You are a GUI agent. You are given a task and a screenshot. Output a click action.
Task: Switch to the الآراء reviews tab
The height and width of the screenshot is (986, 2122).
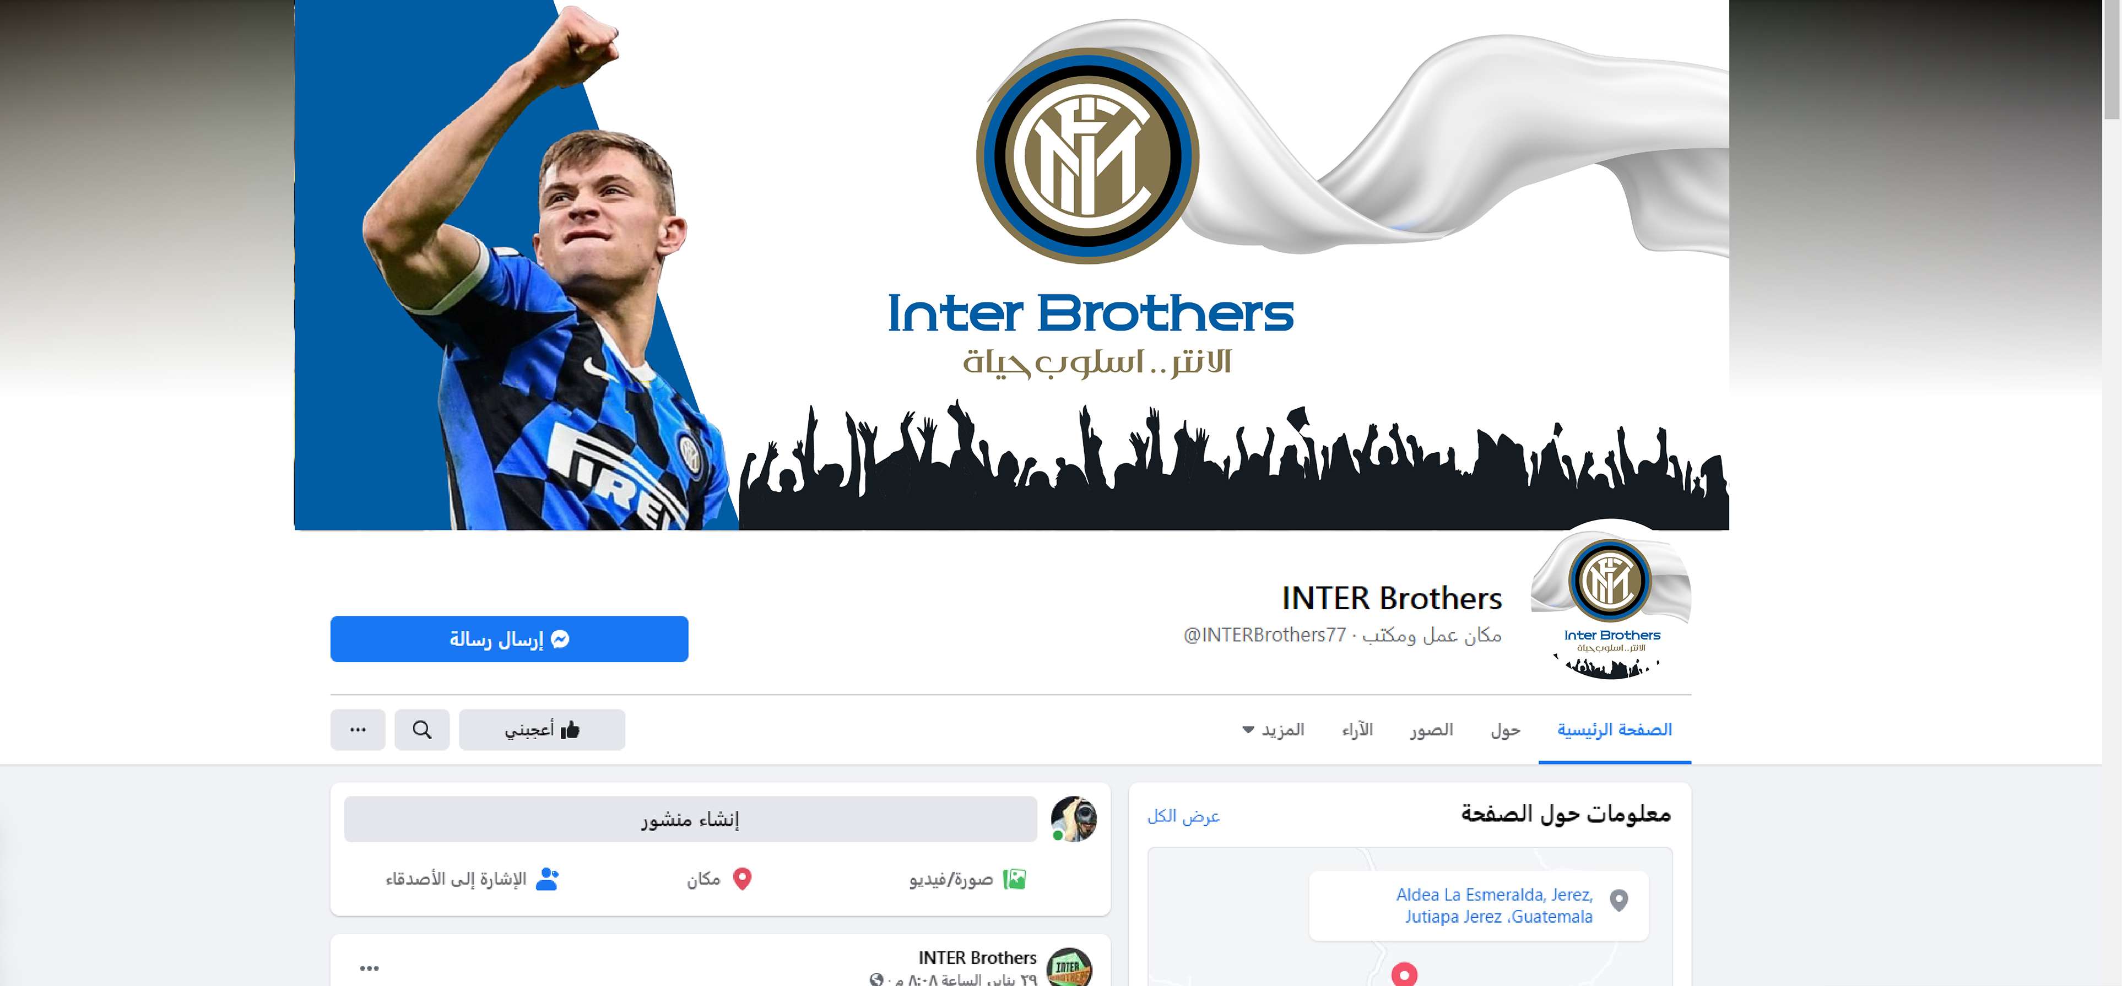point(1357,730)
